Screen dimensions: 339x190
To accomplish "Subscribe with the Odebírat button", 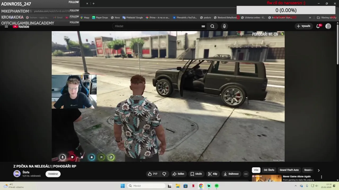I will [x=53, y=174].
